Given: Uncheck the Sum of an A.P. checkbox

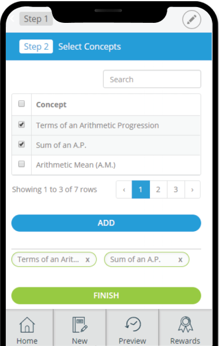Looking at the screenshot, I should [21, 144].
